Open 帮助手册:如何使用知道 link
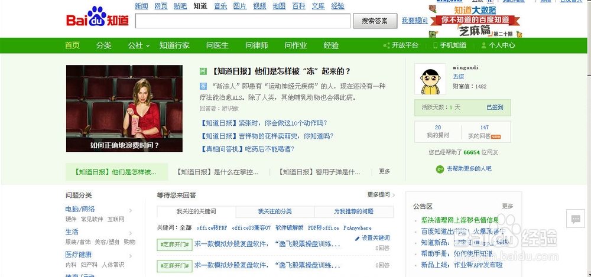The image size is (591, 277). point(456,254)
